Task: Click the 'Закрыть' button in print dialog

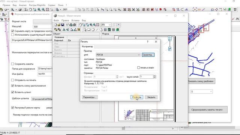Action: (x=151, y=97)
